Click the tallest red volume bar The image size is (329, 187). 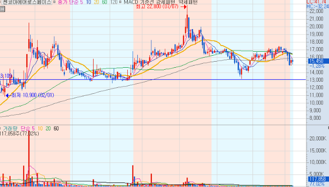(x=29, y=158)
